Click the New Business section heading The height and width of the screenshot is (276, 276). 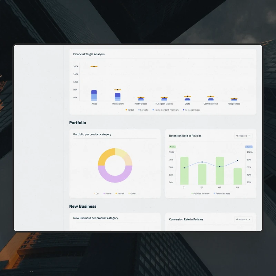click(83, 206)
